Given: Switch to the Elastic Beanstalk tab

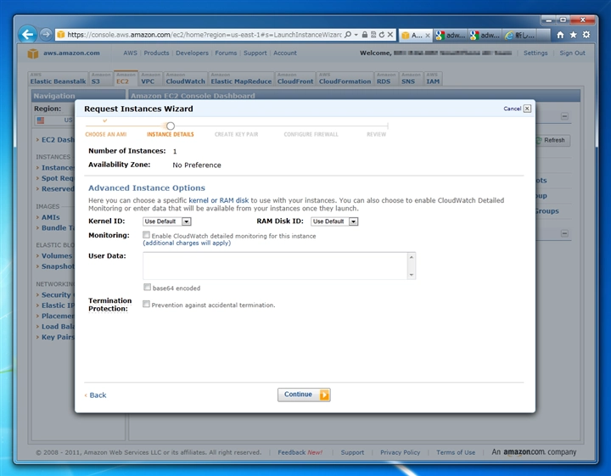Looking at the screenshot, I should pos(58,79).
